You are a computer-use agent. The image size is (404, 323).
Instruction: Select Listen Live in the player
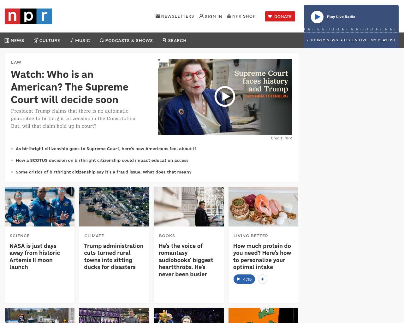[x=354, y=40]
